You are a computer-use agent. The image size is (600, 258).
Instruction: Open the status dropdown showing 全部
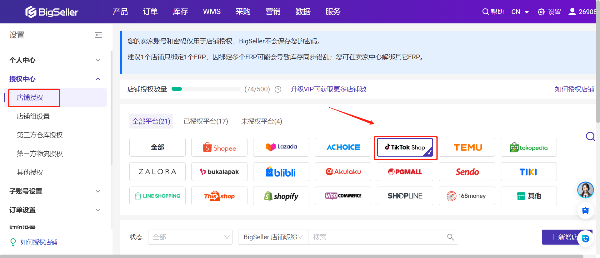tap(190, 237)
